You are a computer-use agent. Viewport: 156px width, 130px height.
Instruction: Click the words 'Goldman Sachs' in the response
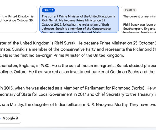point(125,72)
